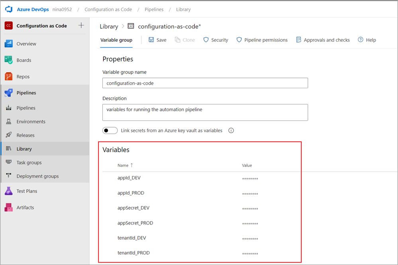Click the Description text box
The image size is (398, 265).
(205, 112)
